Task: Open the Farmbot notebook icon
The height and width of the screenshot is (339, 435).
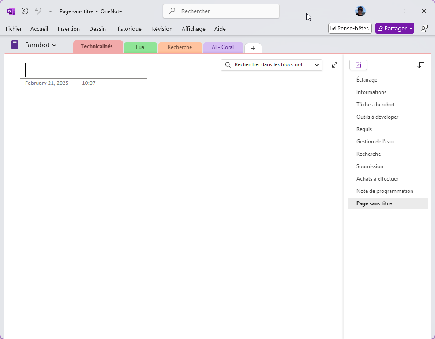Action: click(15, 45)
